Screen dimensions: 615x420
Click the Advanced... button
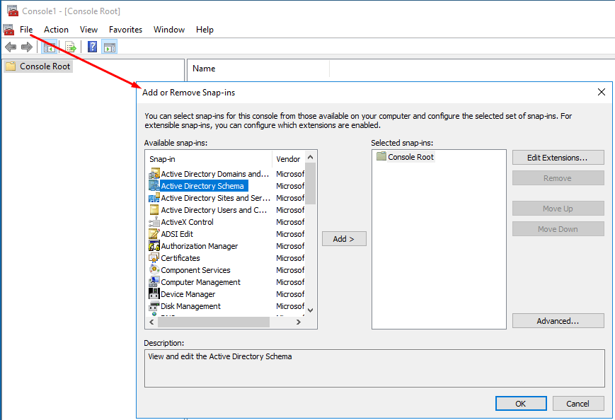[x=558, y=321]
